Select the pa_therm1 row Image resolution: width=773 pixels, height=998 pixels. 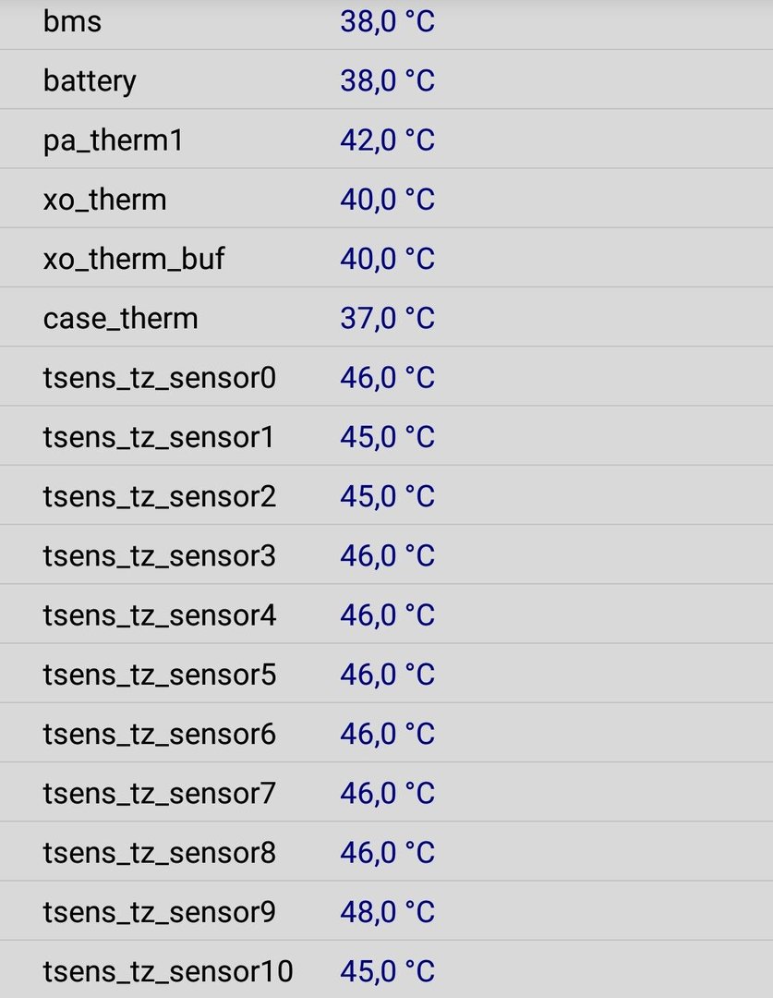[386, 139]
